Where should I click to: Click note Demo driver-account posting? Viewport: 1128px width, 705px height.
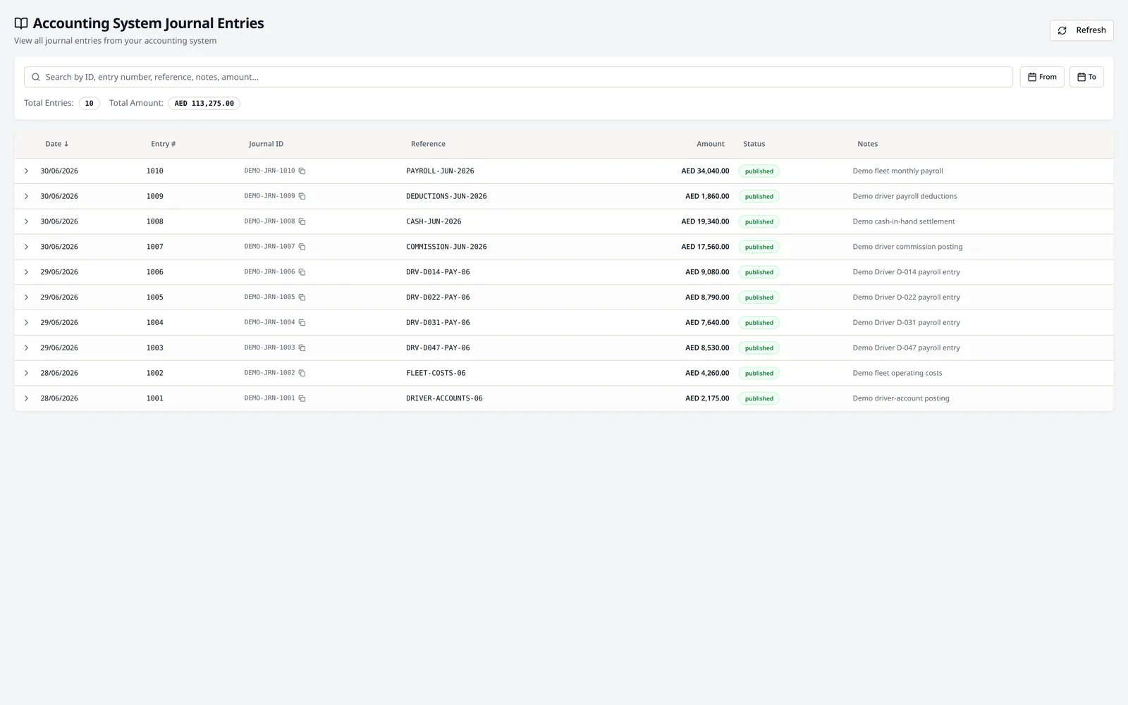click(901, 399)
